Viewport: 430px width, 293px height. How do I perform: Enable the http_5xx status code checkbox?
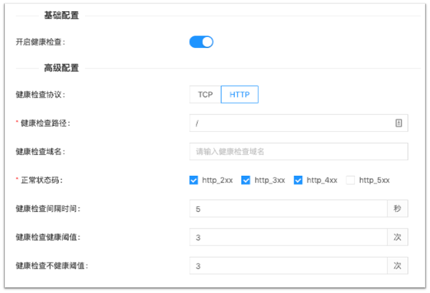tap(350, 180)
